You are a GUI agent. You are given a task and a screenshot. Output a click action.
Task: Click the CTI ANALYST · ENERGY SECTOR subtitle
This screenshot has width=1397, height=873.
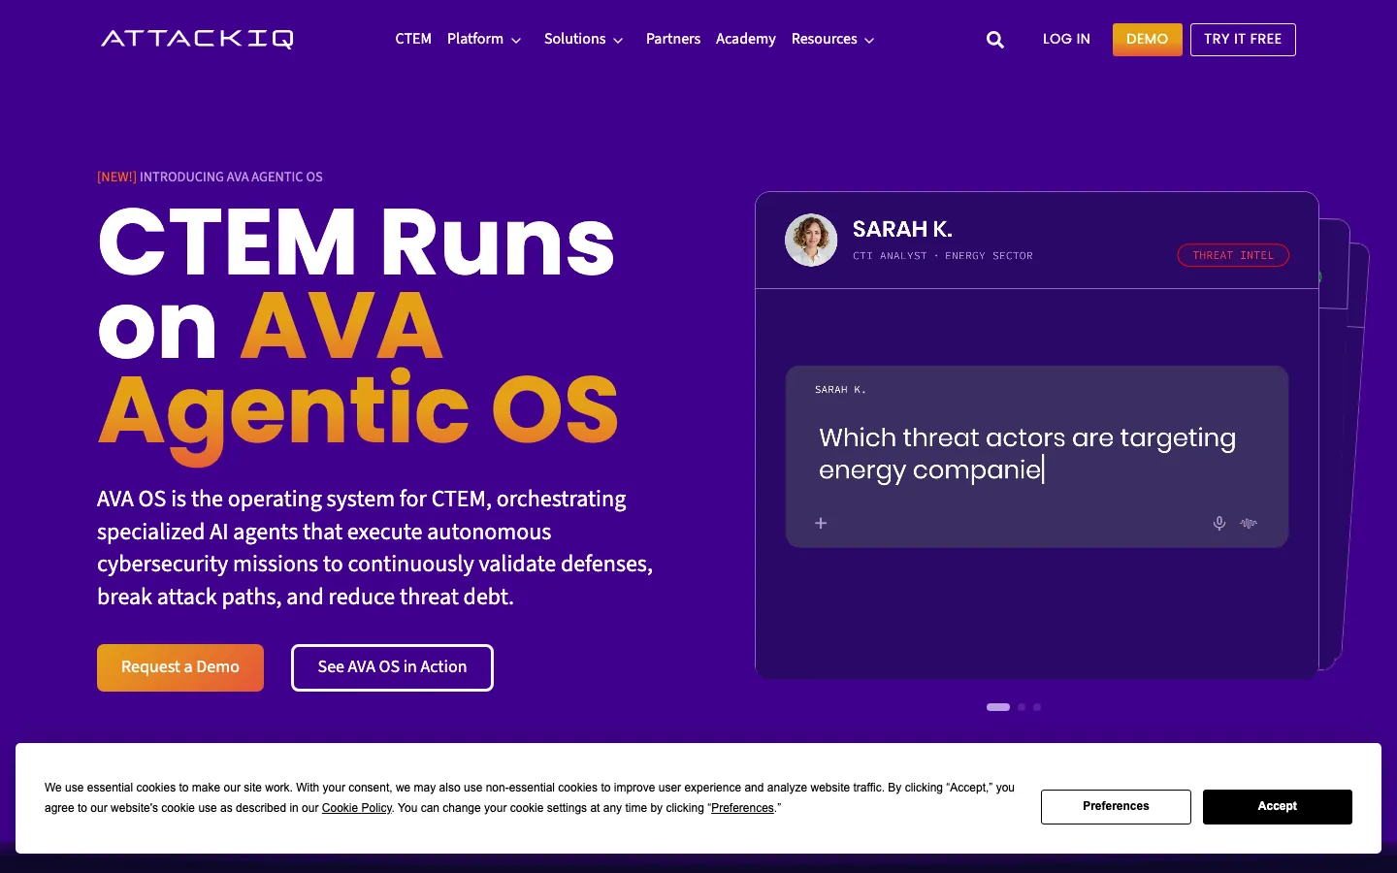[x=943, y=256]
